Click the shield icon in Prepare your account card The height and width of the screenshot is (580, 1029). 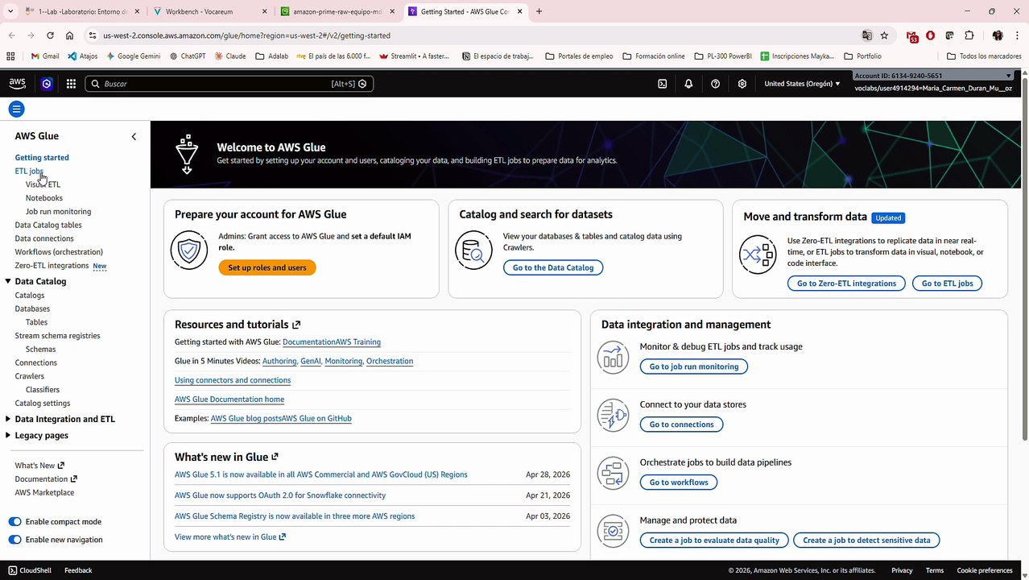pos(189,251)
